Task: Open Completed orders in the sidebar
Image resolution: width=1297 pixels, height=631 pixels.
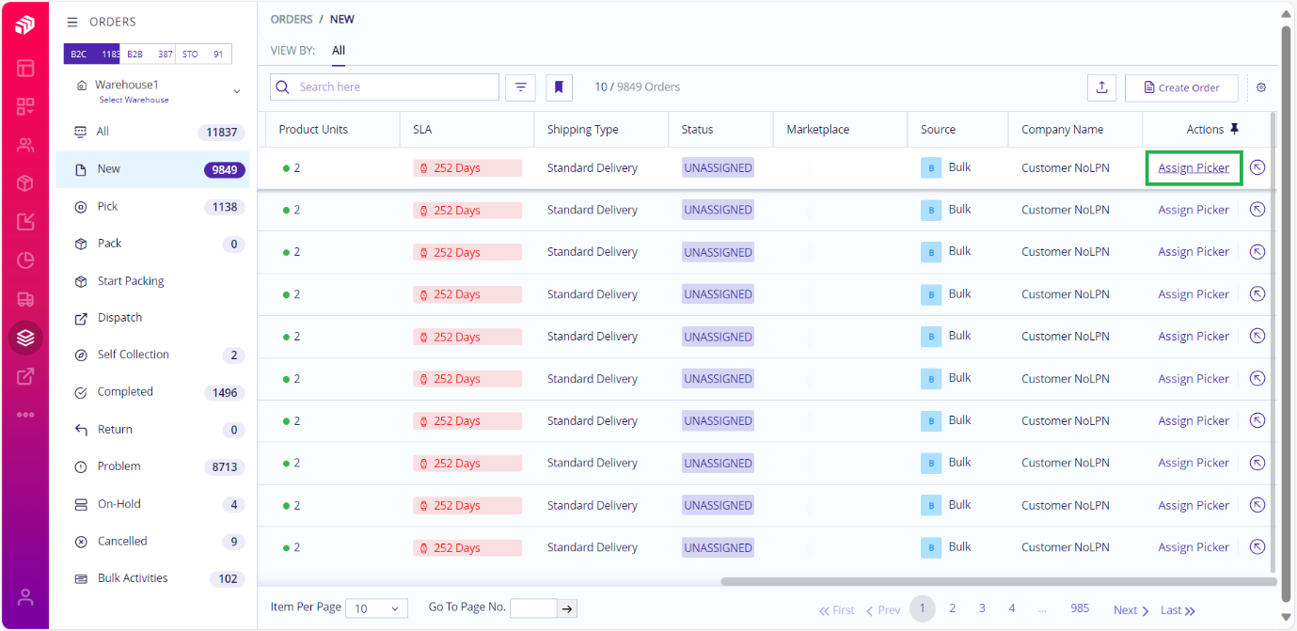Action: click(153, 392)
